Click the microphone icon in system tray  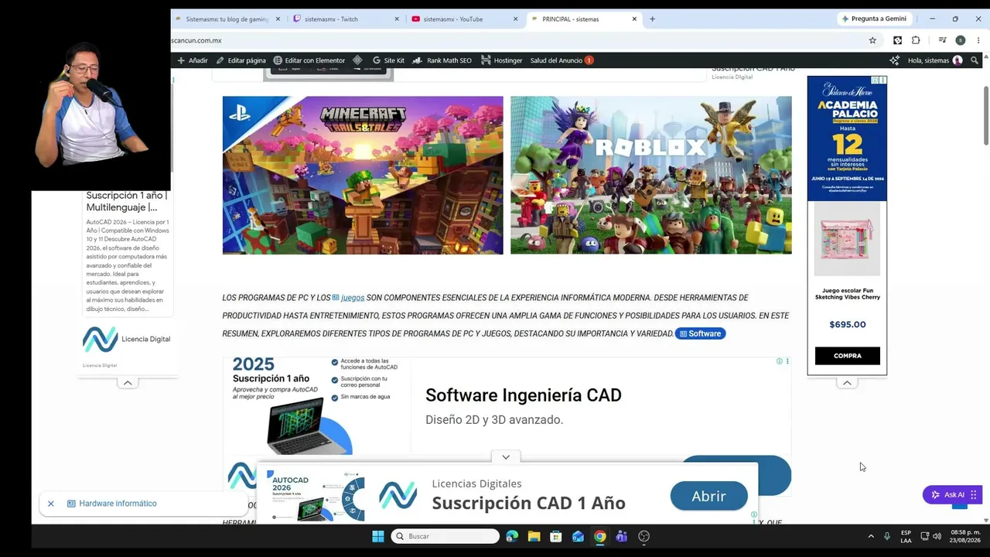coord(887,536)
